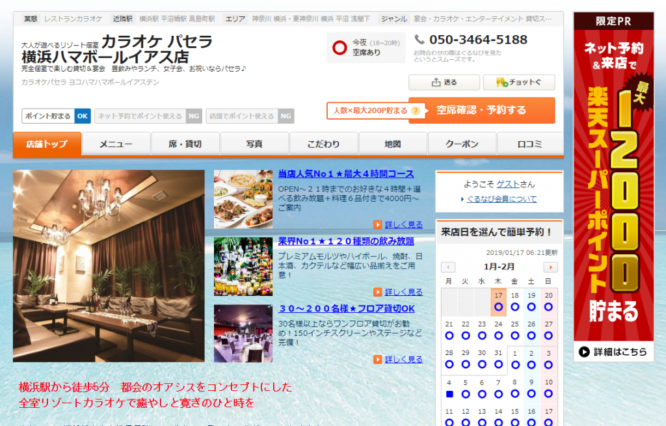This screenshot has width=666, height=426.
Task: Switch to the クーポン tab
Action: click(462, 144)
